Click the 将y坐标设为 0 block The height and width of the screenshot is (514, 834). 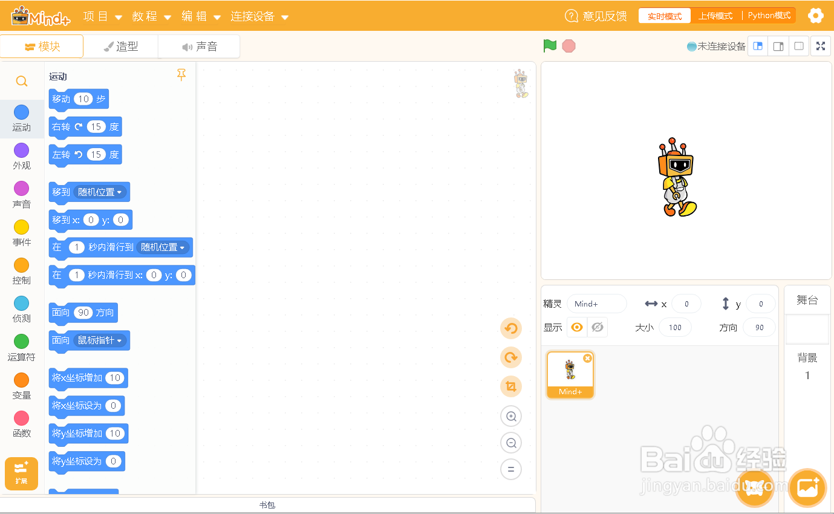point(87,461)
